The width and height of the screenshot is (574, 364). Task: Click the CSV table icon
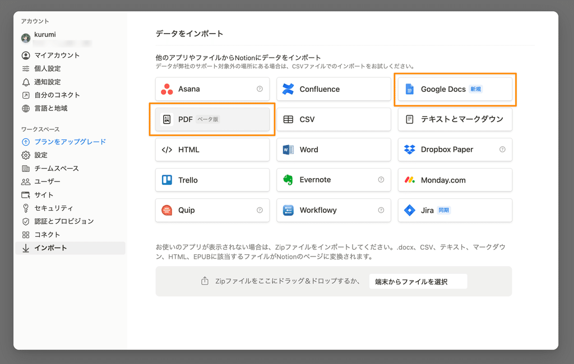tap(288, 119)
